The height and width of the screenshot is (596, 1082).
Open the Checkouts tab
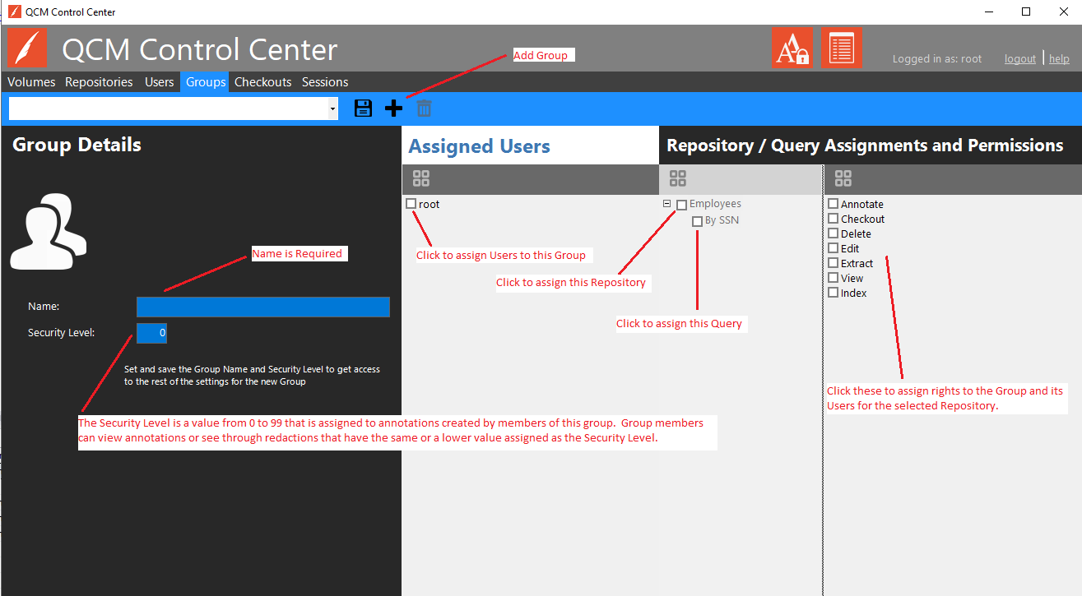pos(262,82)
